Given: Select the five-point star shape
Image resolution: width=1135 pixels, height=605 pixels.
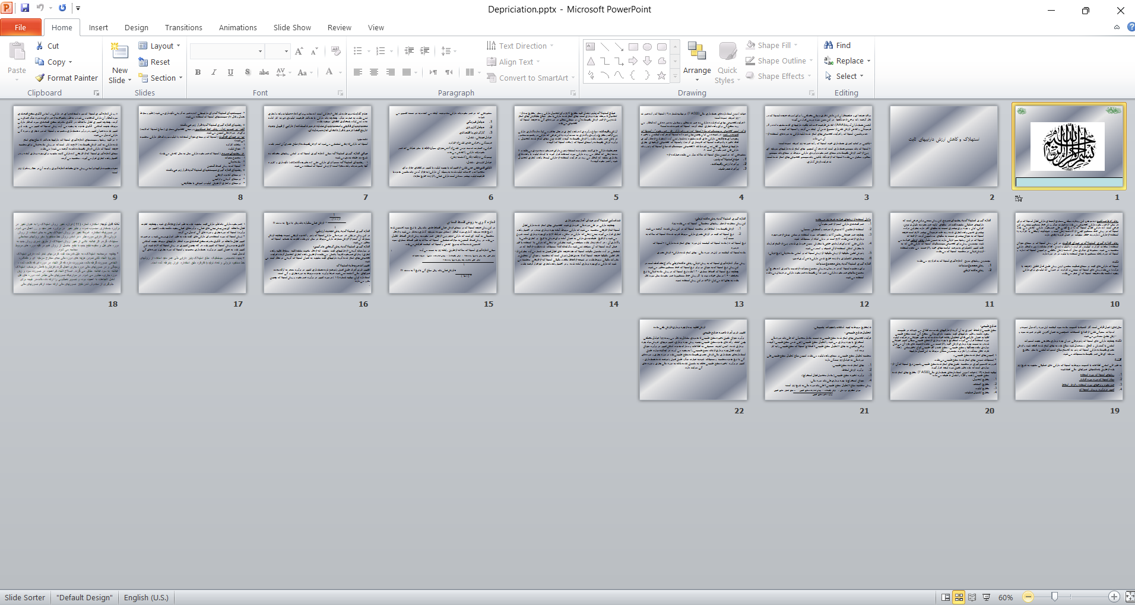Looking at the screenshot, I should [661, 75].
